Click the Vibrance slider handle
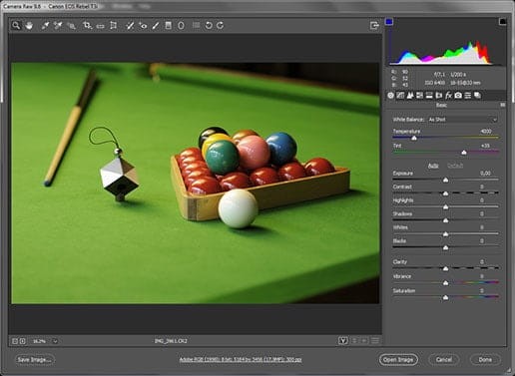 pos(446,283)
